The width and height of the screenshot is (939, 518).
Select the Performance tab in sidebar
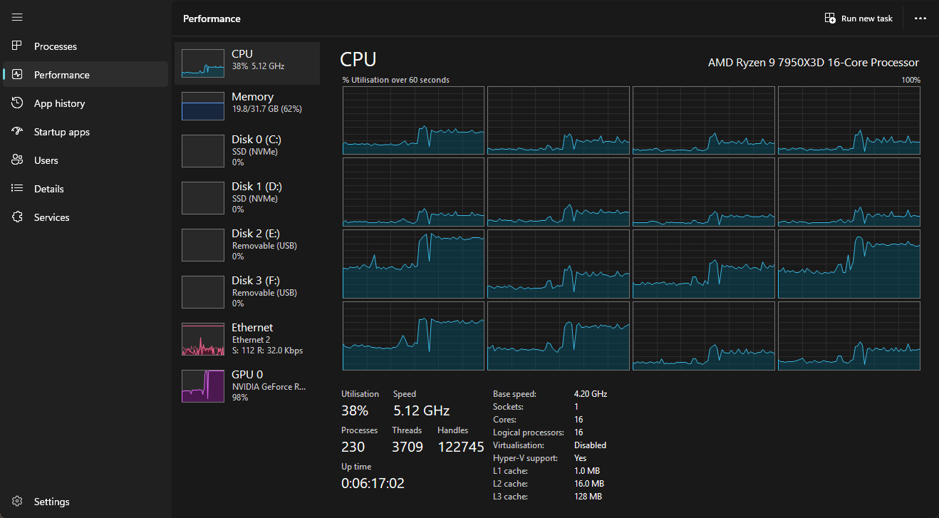(x=62, y=75)
